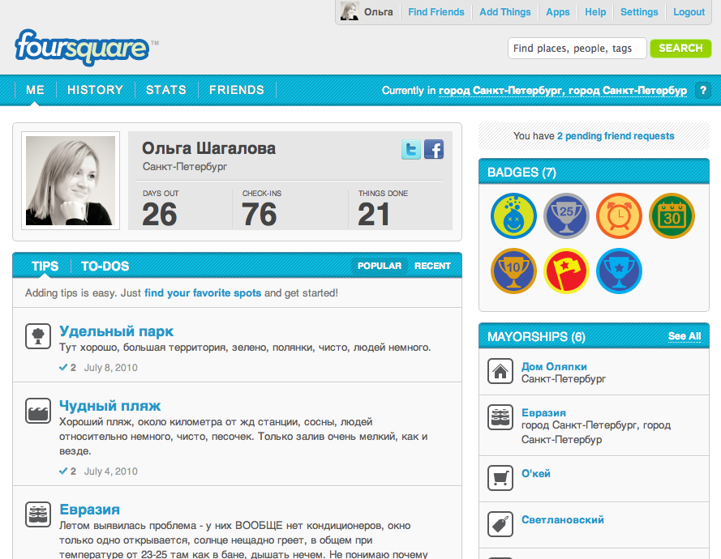Select the TIPS tab
This screenshot has width=721, height=559.
click(45, 266)
